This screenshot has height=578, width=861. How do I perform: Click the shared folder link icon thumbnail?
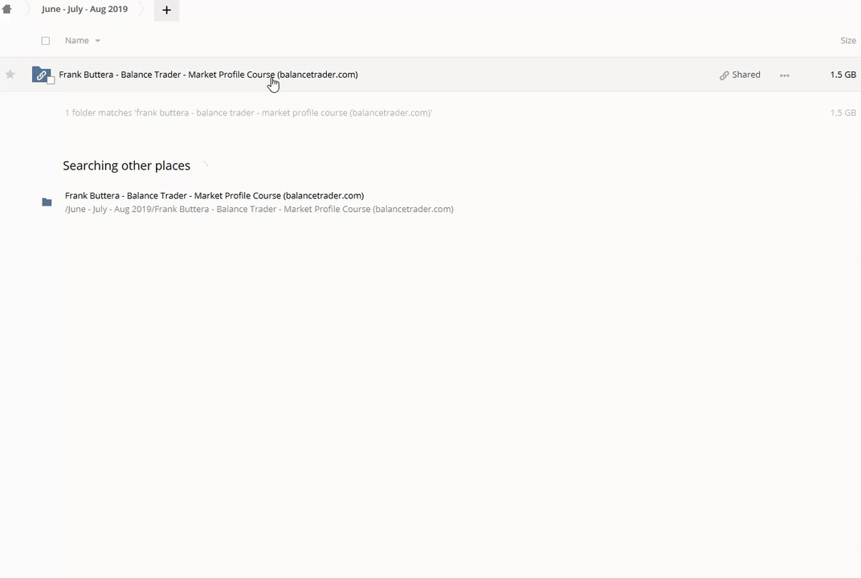tap(41, 75)
